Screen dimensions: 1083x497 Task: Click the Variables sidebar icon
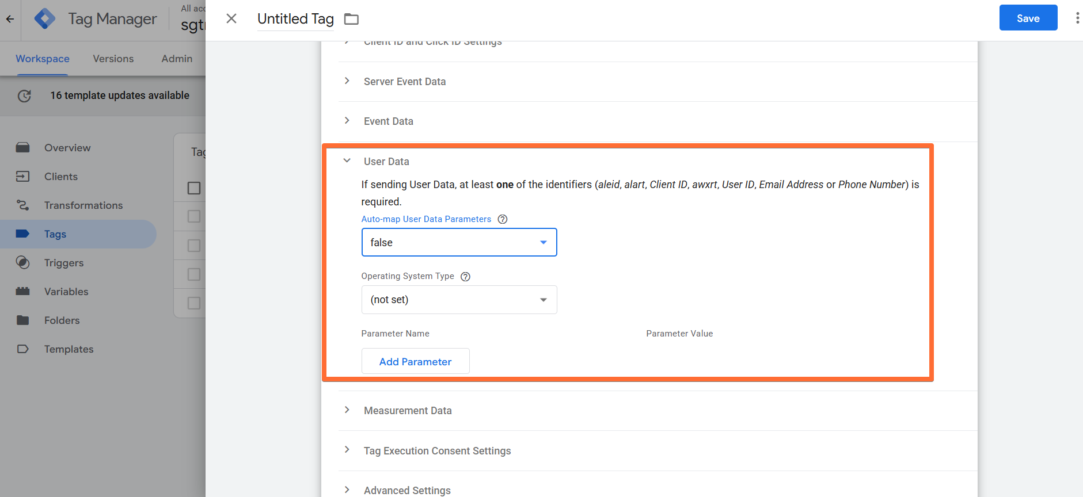(x=23, y=292)
